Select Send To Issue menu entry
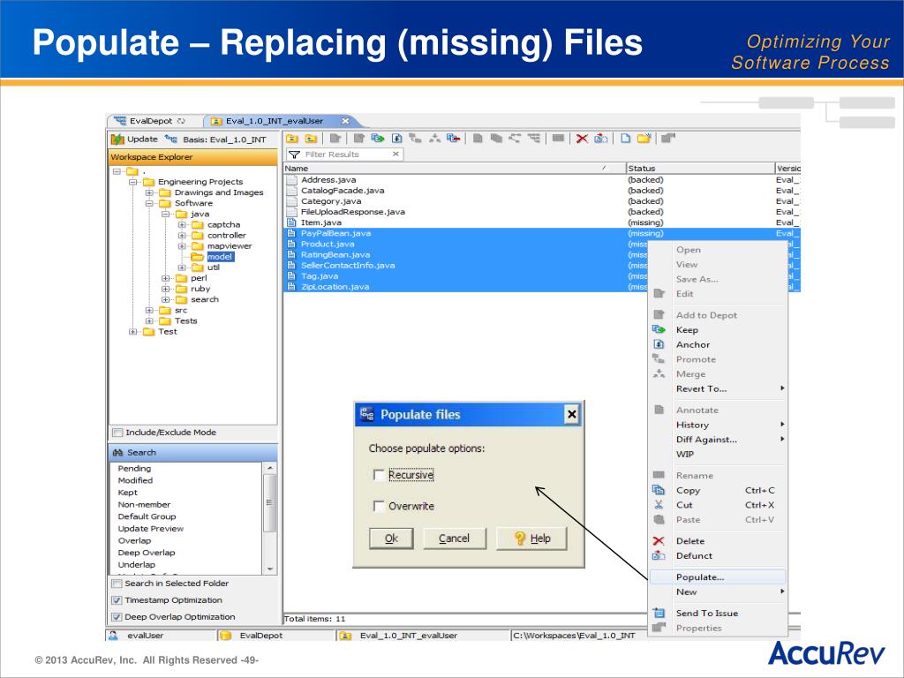 coord(717,614)
